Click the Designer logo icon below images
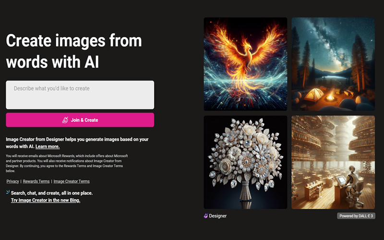The width and height of the screenshot is (384, 240). 206,216
